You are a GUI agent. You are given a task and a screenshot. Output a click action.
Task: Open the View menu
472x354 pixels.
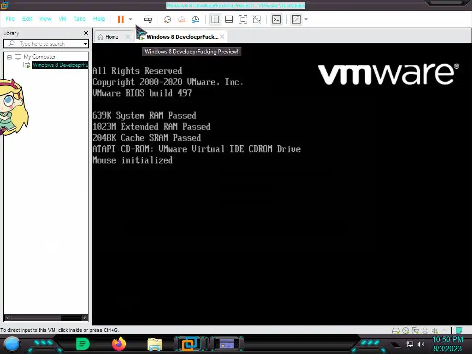tap(45, 18)
